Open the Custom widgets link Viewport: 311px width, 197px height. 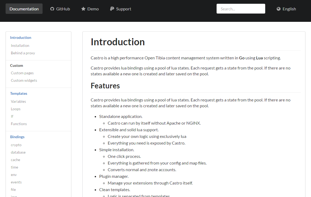24,80
